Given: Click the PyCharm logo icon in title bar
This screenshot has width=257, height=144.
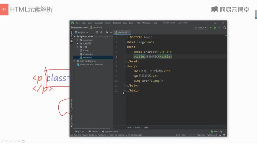Looking at the screenshot, I should tap(73, 23).
